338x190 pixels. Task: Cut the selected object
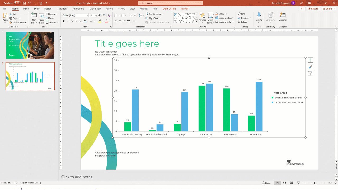click(x=13, y=14)
